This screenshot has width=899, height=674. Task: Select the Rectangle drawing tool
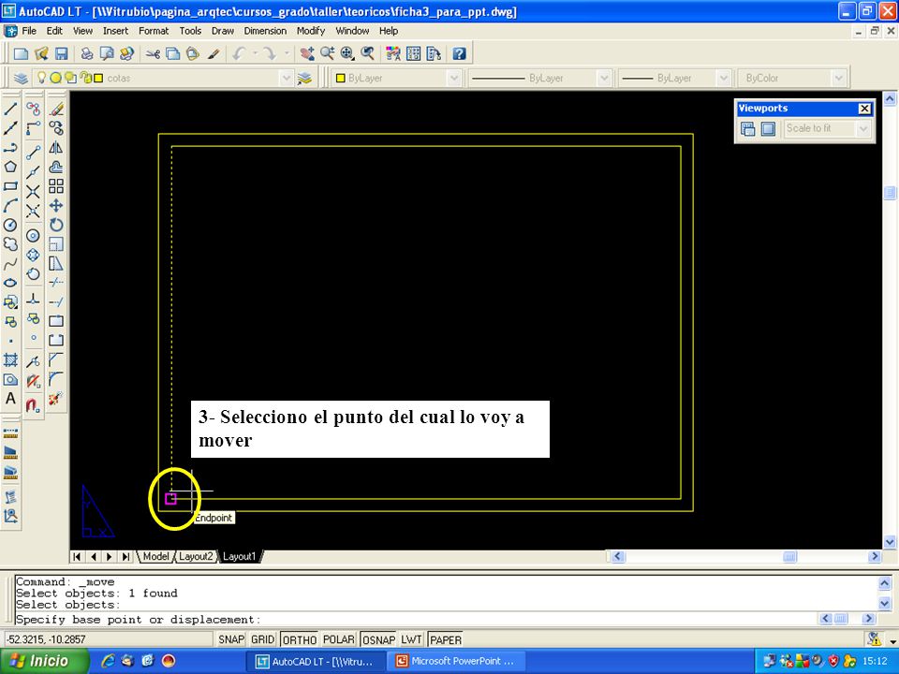(10, 186)
